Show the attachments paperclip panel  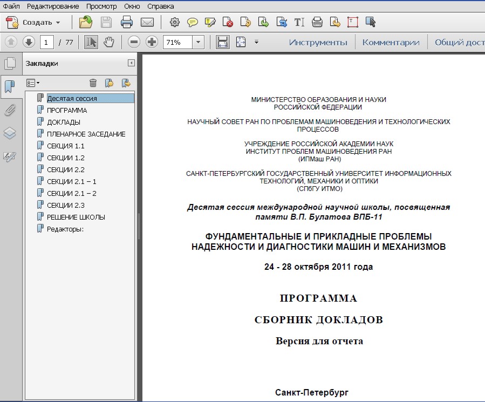point(10,110)
